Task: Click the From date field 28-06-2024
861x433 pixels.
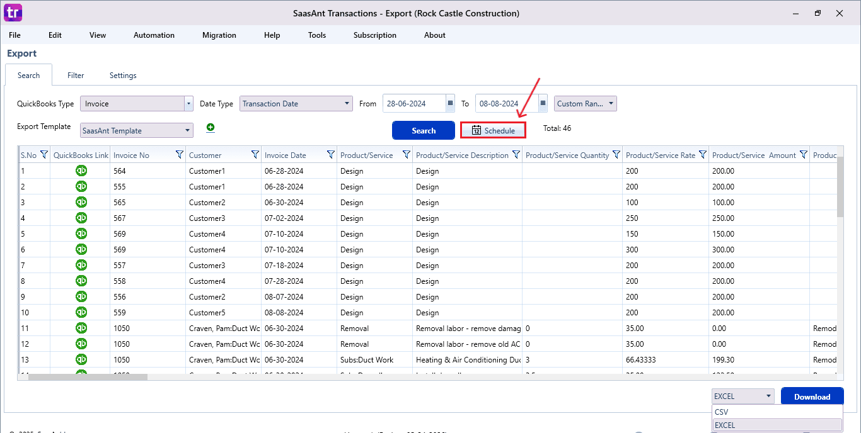Action: [414, 104]
